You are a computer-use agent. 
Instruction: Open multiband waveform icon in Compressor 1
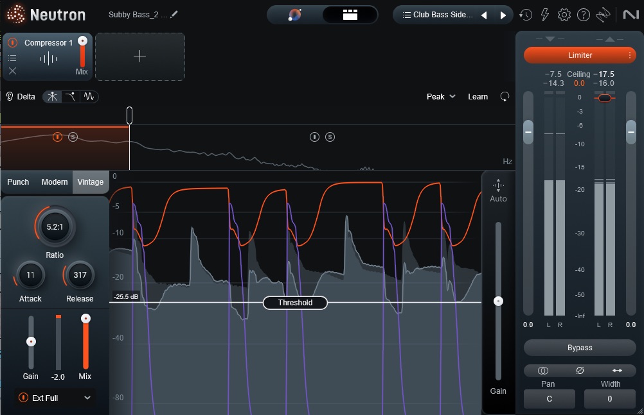point(48,58)
